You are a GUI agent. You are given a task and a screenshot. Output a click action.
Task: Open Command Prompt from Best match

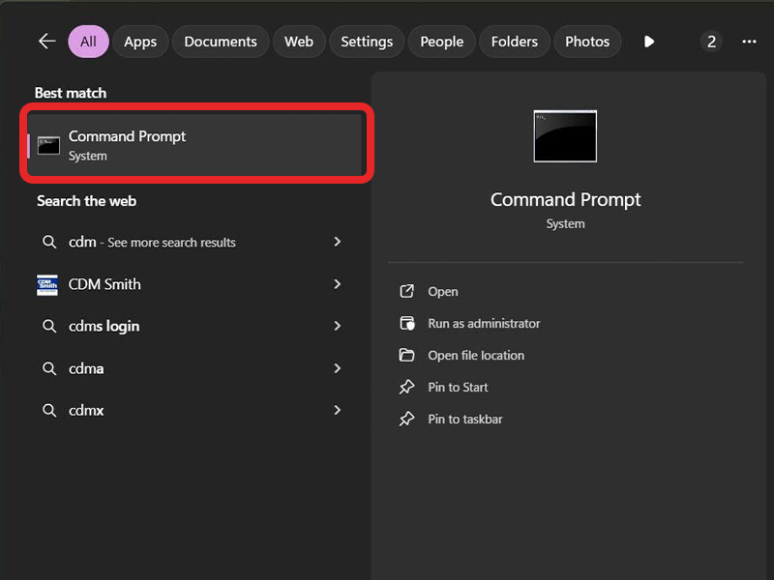193,145
